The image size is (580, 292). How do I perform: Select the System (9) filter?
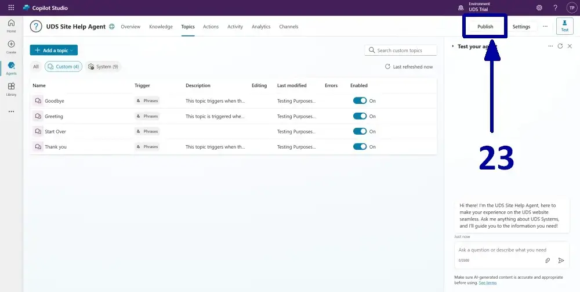click(x=103, y=67)
